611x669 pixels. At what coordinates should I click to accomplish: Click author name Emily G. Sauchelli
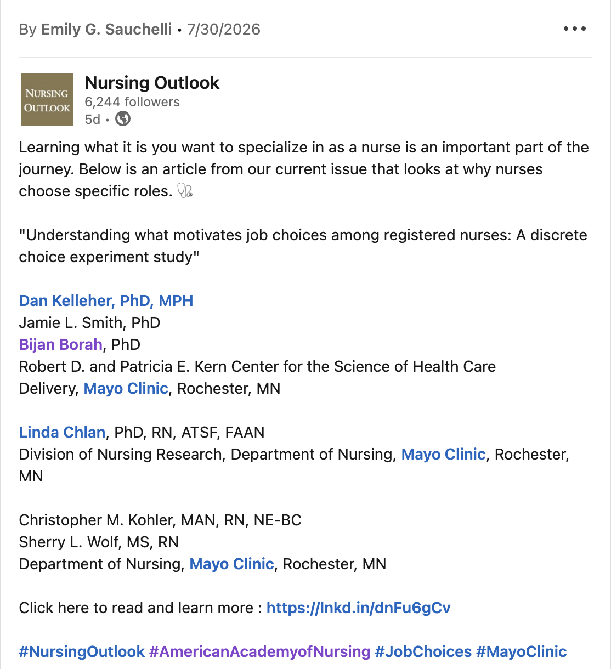[x=106, y=29]
